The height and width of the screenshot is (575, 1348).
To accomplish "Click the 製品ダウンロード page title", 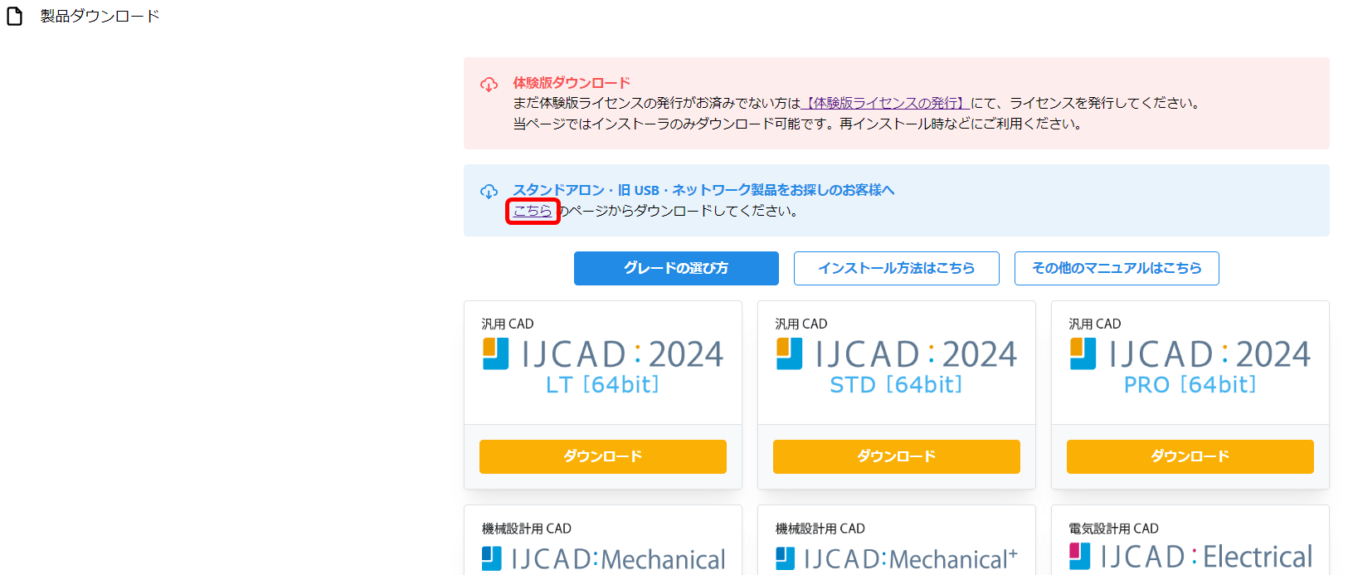I will (x=100, y=16).
